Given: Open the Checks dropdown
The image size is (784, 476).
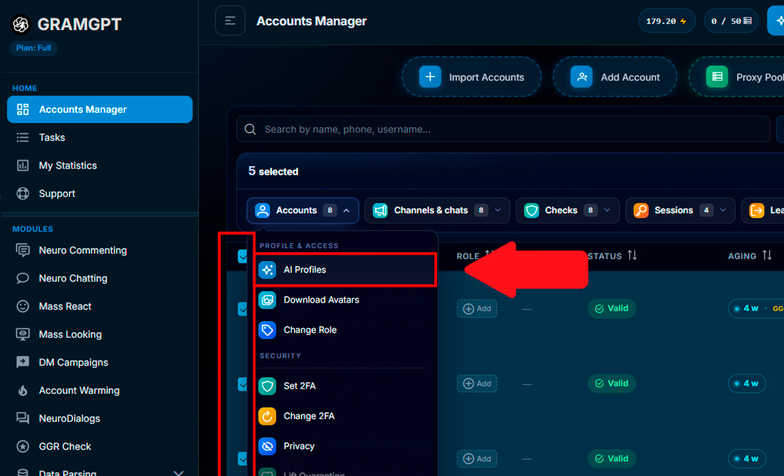Looking at the screenshot, I should (x=567, y=210).
